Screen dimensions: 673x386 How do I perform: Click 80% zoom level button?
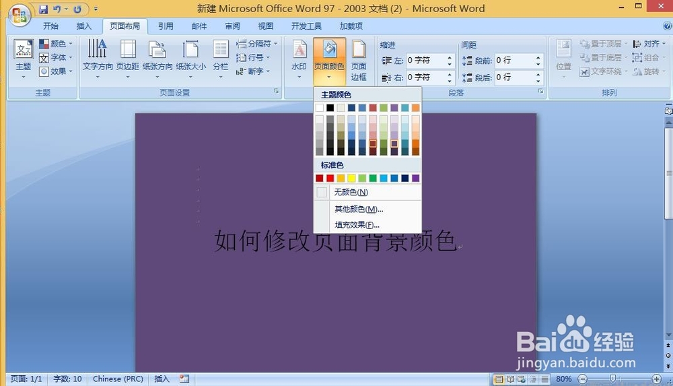pos(563,379)
